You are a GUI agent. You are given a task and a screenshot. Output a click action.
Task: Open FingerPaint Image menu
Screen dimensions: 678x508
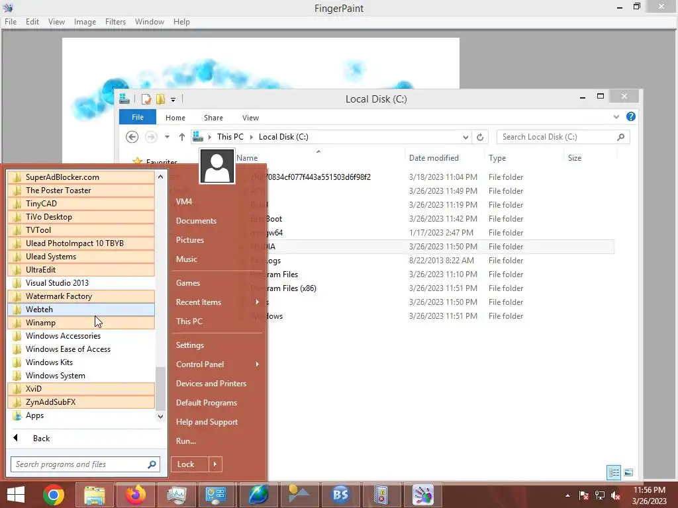pyautogui.click(x=85, y=22)
